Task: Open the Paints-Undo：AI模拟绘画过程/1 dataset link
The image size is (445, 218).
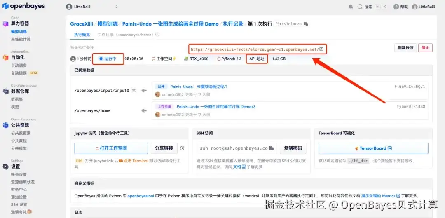Action: click(199, 87)
